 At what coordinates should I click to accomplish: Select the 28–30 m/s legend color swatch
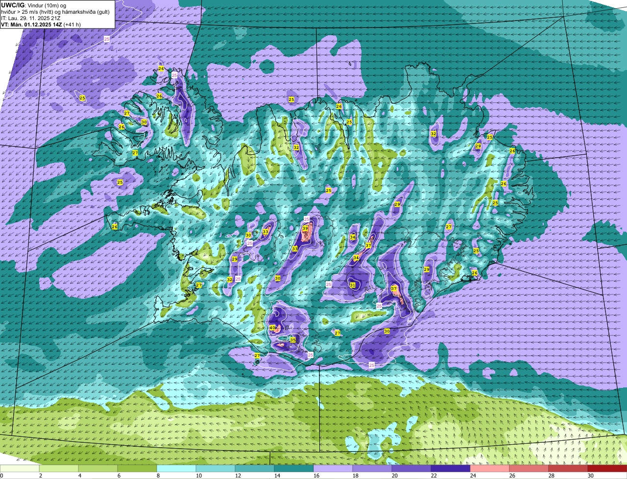(x=568, y=469)
